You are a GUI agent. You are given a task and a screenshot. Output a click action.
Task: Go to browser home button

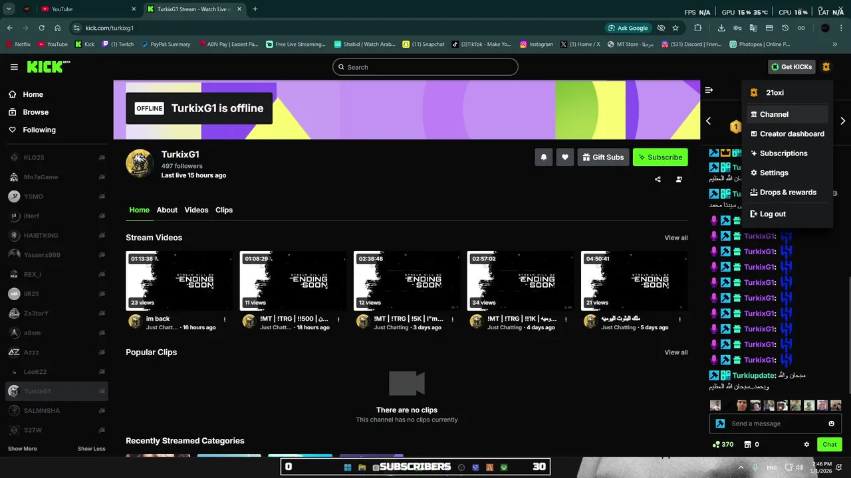point(58,28)
